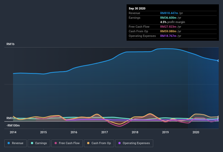Click the Revenue endpoint marker on chart

click(x=218, y=61)
